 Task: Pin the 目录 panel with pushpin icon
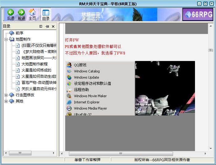(47, 26)
